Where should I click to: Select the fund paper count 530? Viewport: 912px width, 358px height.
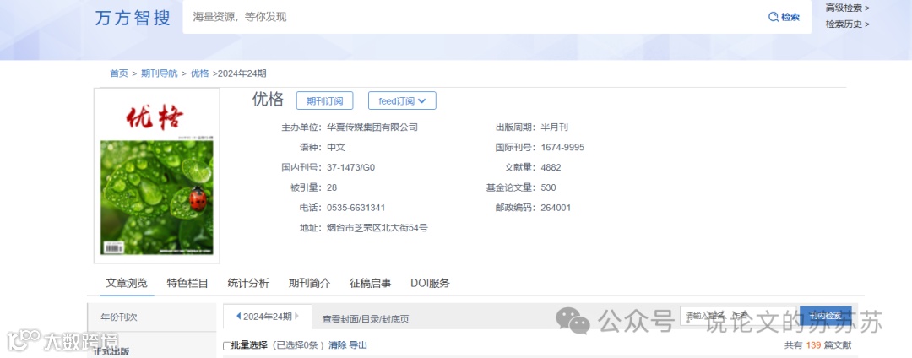(549, 187)
